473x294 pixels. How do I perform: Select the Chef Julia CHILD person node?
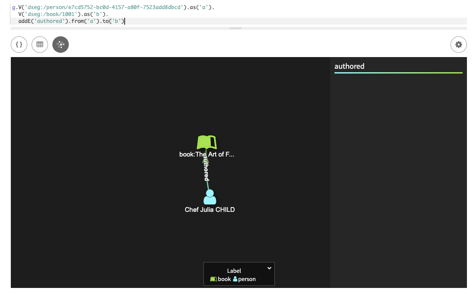tap(209, 197)
